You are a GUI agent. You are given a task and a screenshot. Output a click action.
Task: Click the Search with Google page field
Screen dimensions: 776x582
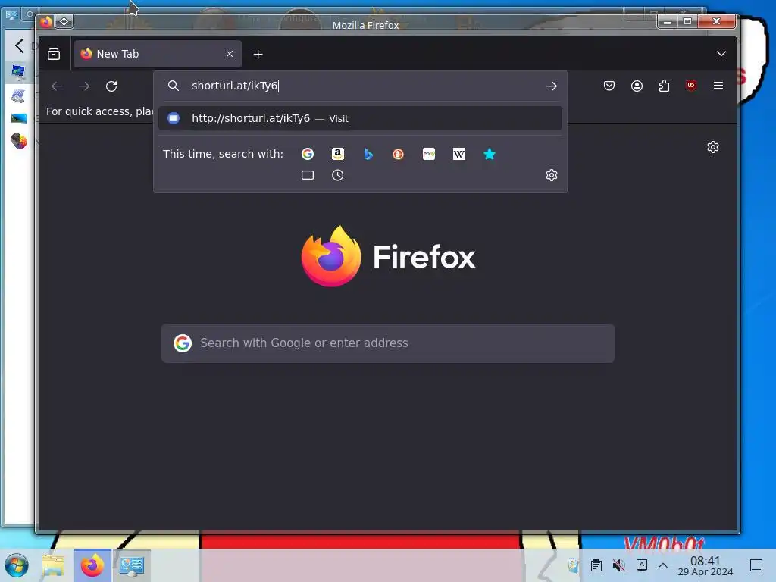coord(388,343)
